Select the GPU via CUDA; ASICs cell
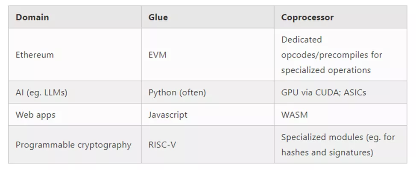The height and width of the screenshot is (170, 416). pos(340,92)
